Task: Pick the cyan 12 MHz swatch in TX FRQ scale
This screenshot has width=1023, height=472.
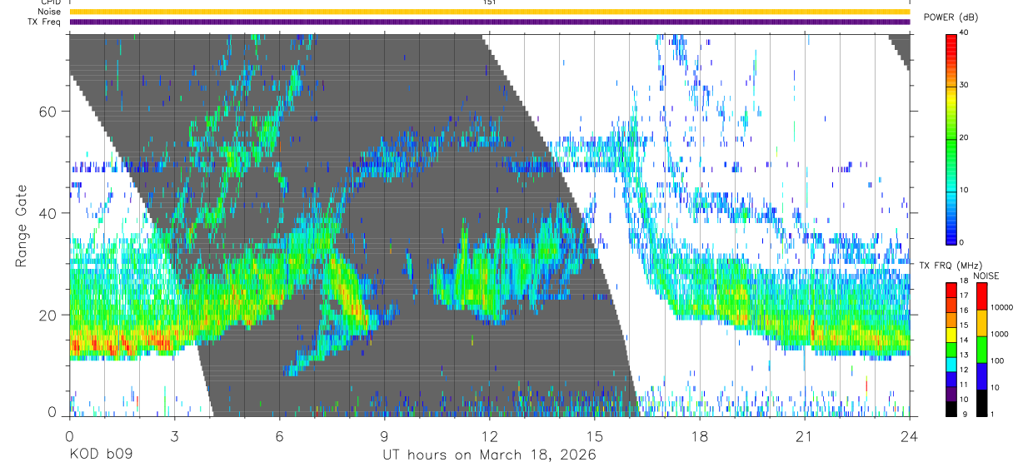Action: (x=951, y=363)
